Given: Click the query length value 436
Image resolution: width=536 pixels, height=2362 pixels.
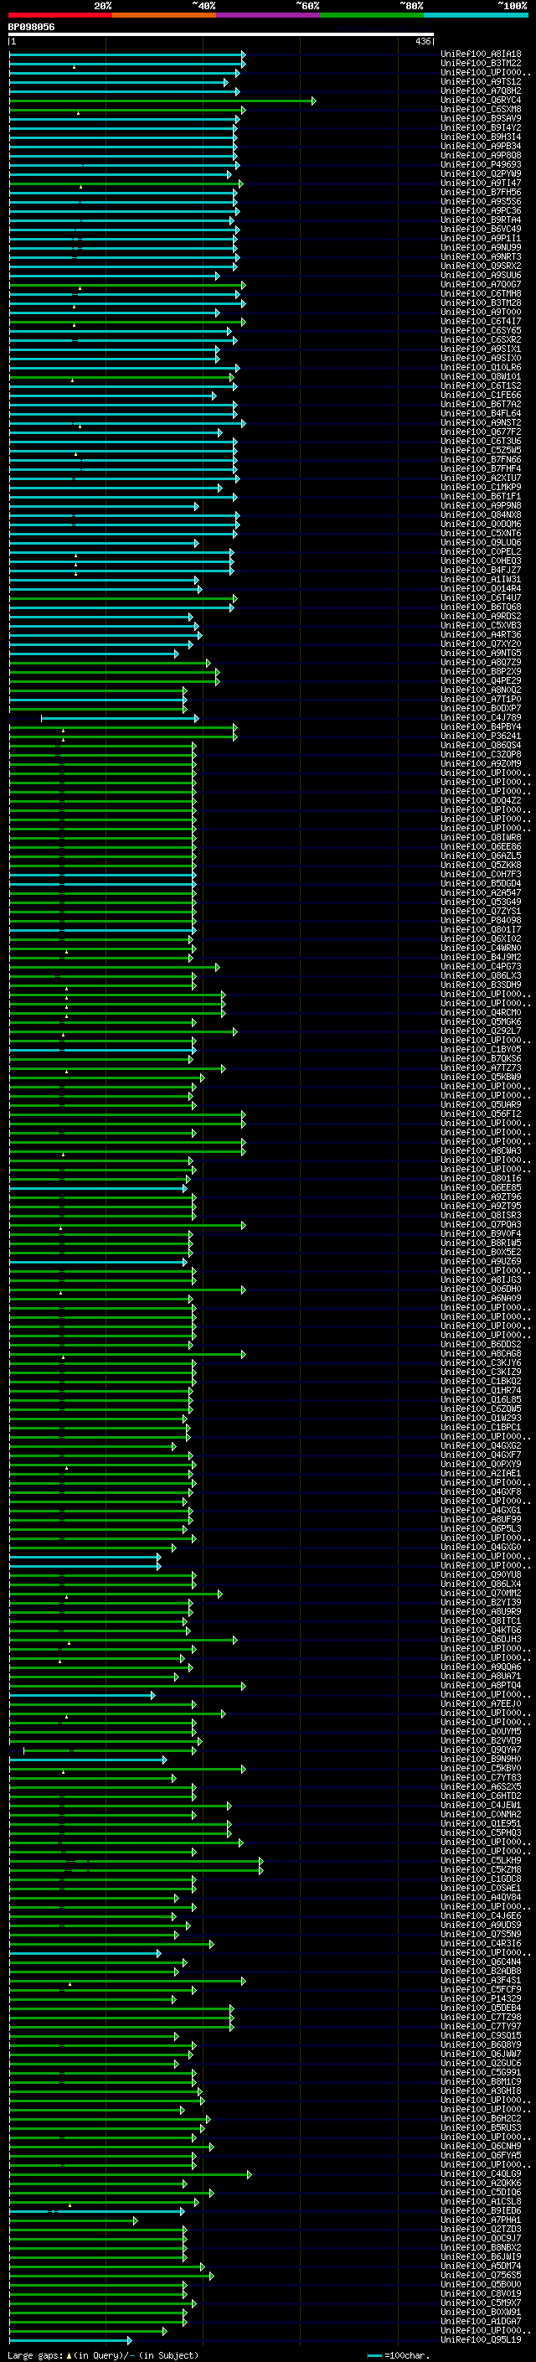Looking at the screenshot, I should [422, 41].
